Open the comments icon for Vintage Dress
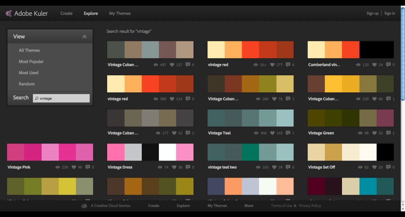Viewport: 405px width, 217px height. click(187, 167)
